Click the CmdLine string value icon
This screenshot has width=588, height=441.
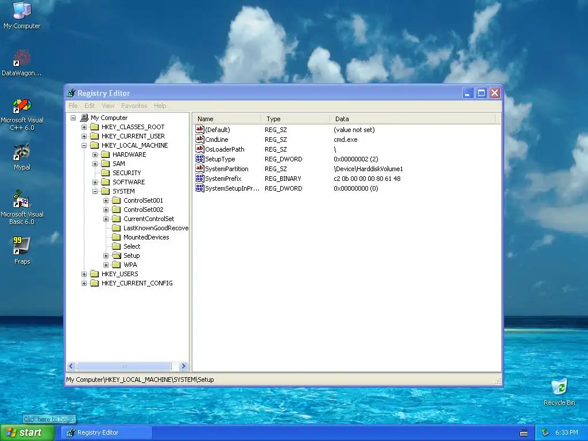coord(199,139)
